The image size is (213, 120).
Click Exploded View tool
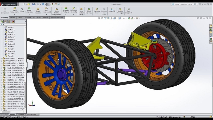pyautogui.click(x=97, y=11)
